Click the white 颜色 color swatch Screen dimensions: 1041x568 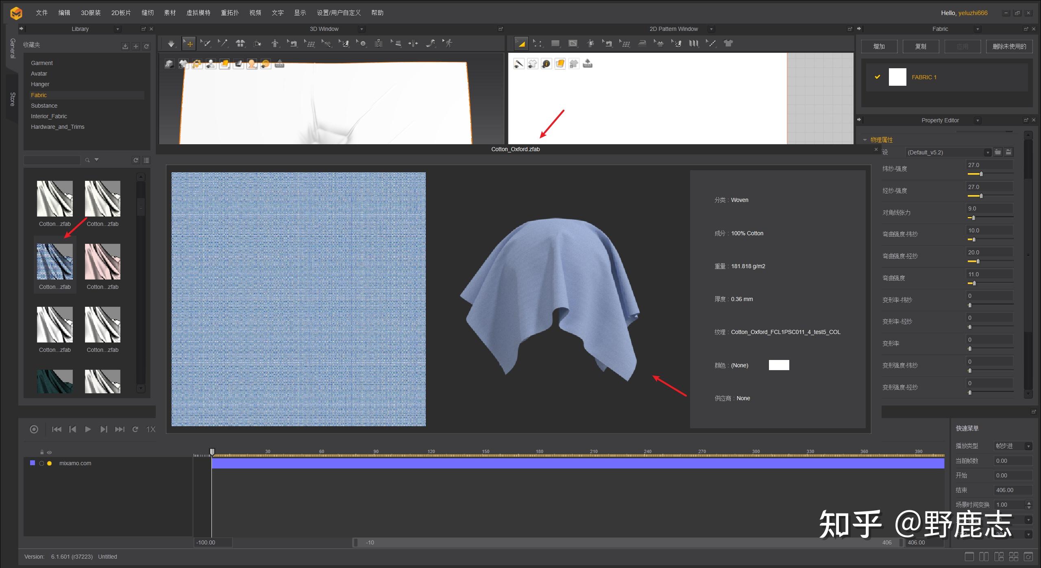[779, 365]
